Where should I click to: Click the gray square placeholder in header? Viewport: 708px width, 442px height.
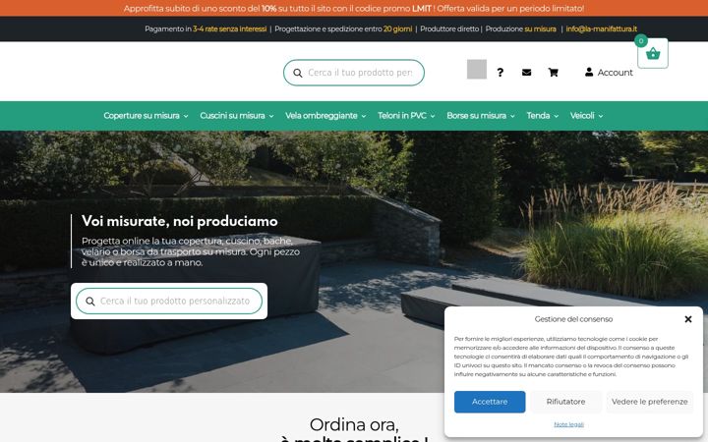(x=477, y=70)
